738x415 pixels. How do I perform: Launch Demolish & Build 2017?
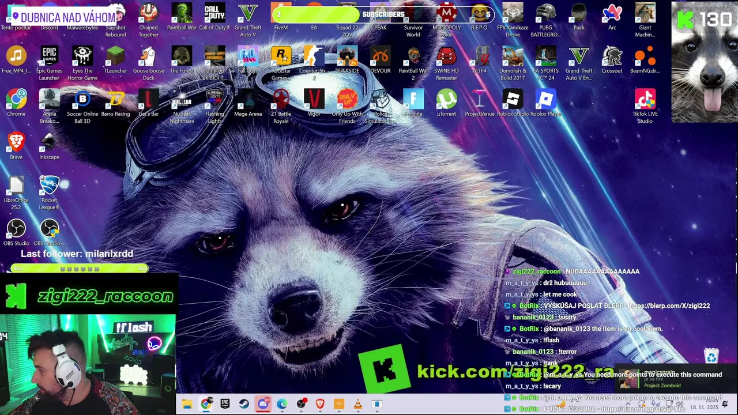[x=513, y=63]
